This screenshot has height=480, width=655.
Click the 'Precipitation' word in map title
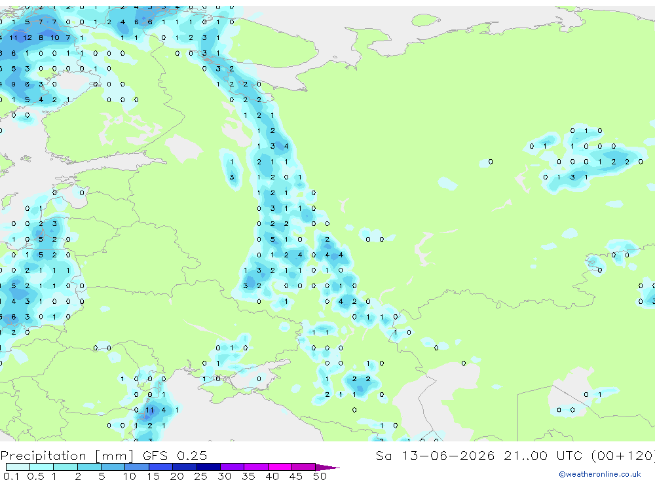click(43, 455)
